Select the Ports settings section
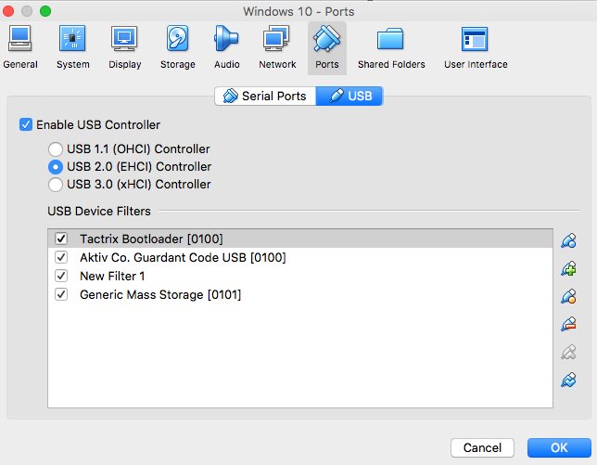Viewport: 597px width, 465px height. tap(326, 48)
